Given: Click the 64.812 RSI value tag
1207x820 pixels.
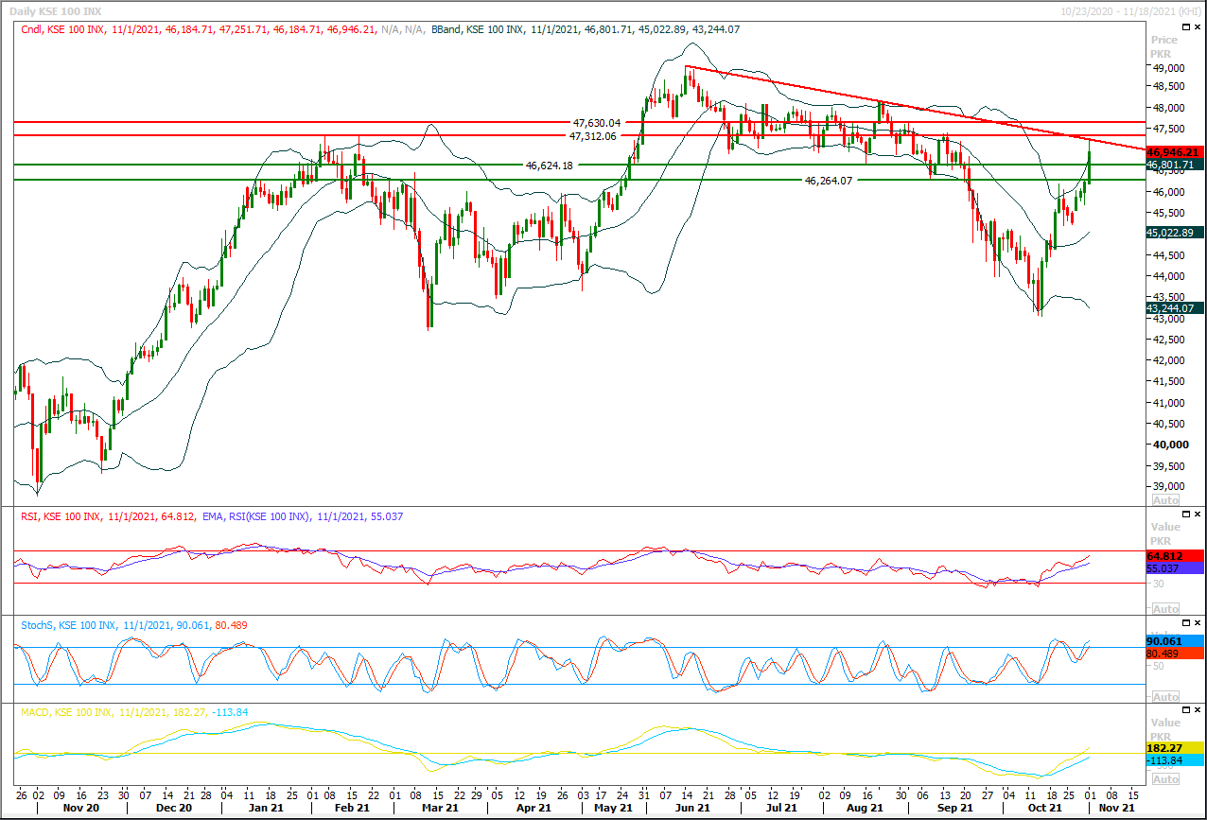Looking at the screenshot, I should pyautogui.click(x=1174, y=556).
